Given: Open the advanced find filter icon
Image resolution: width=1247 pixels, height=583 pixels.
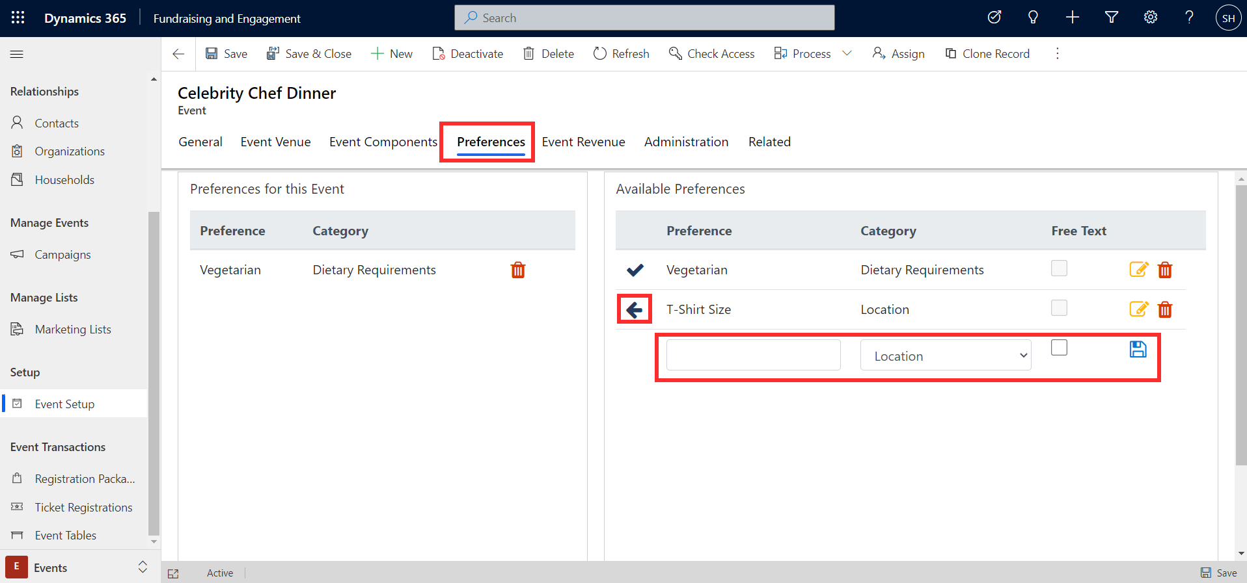Looking at the screenshot, I should coord(1112,18).
